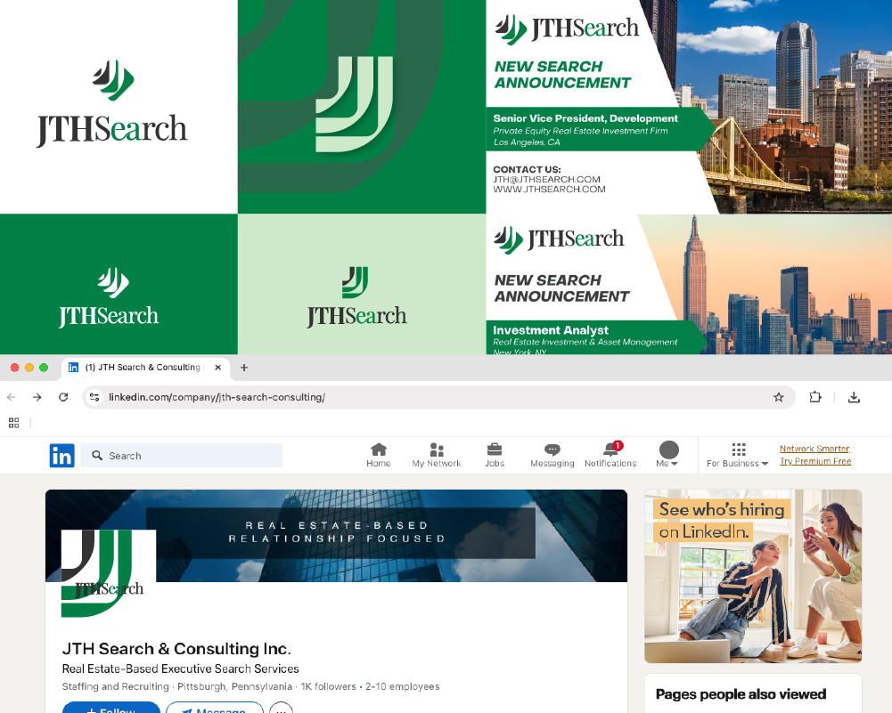Click the Try Premium Free link

[815, 461]
